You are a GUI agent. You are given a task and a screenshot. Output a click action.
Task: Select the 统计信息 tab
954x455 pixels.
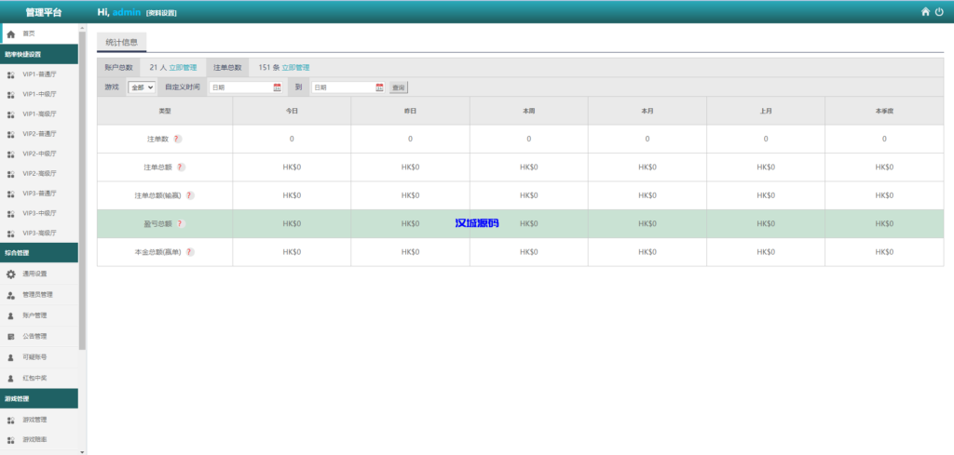coord(121,42)
